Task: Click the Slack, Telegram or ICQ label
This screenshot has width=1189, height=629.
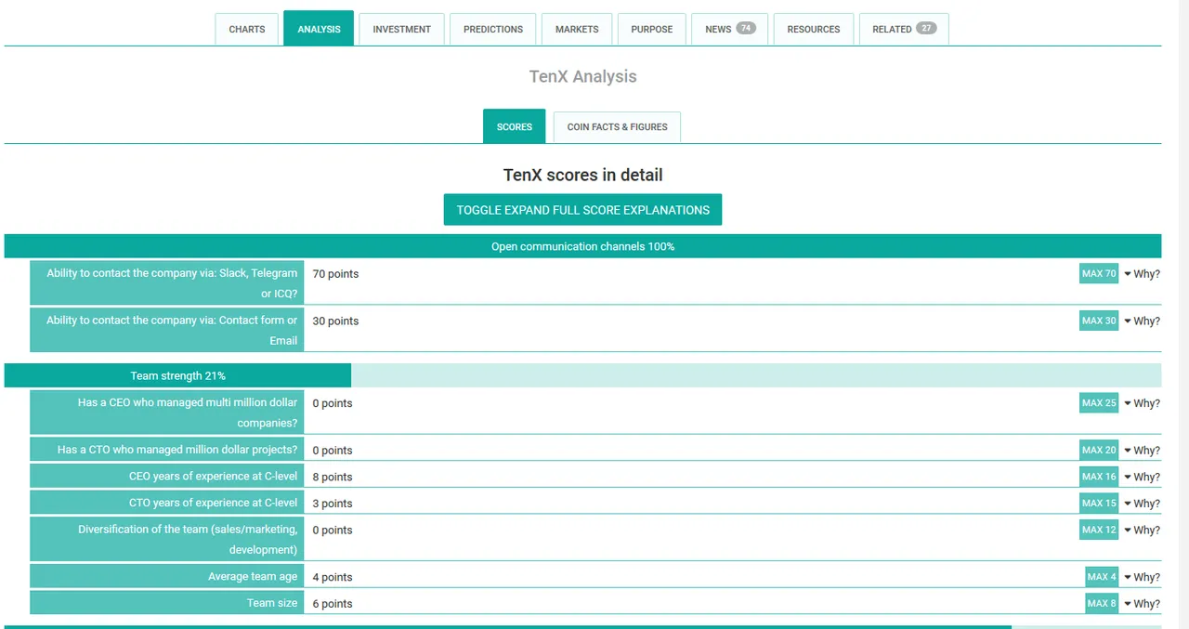Action: coord(167,282)
